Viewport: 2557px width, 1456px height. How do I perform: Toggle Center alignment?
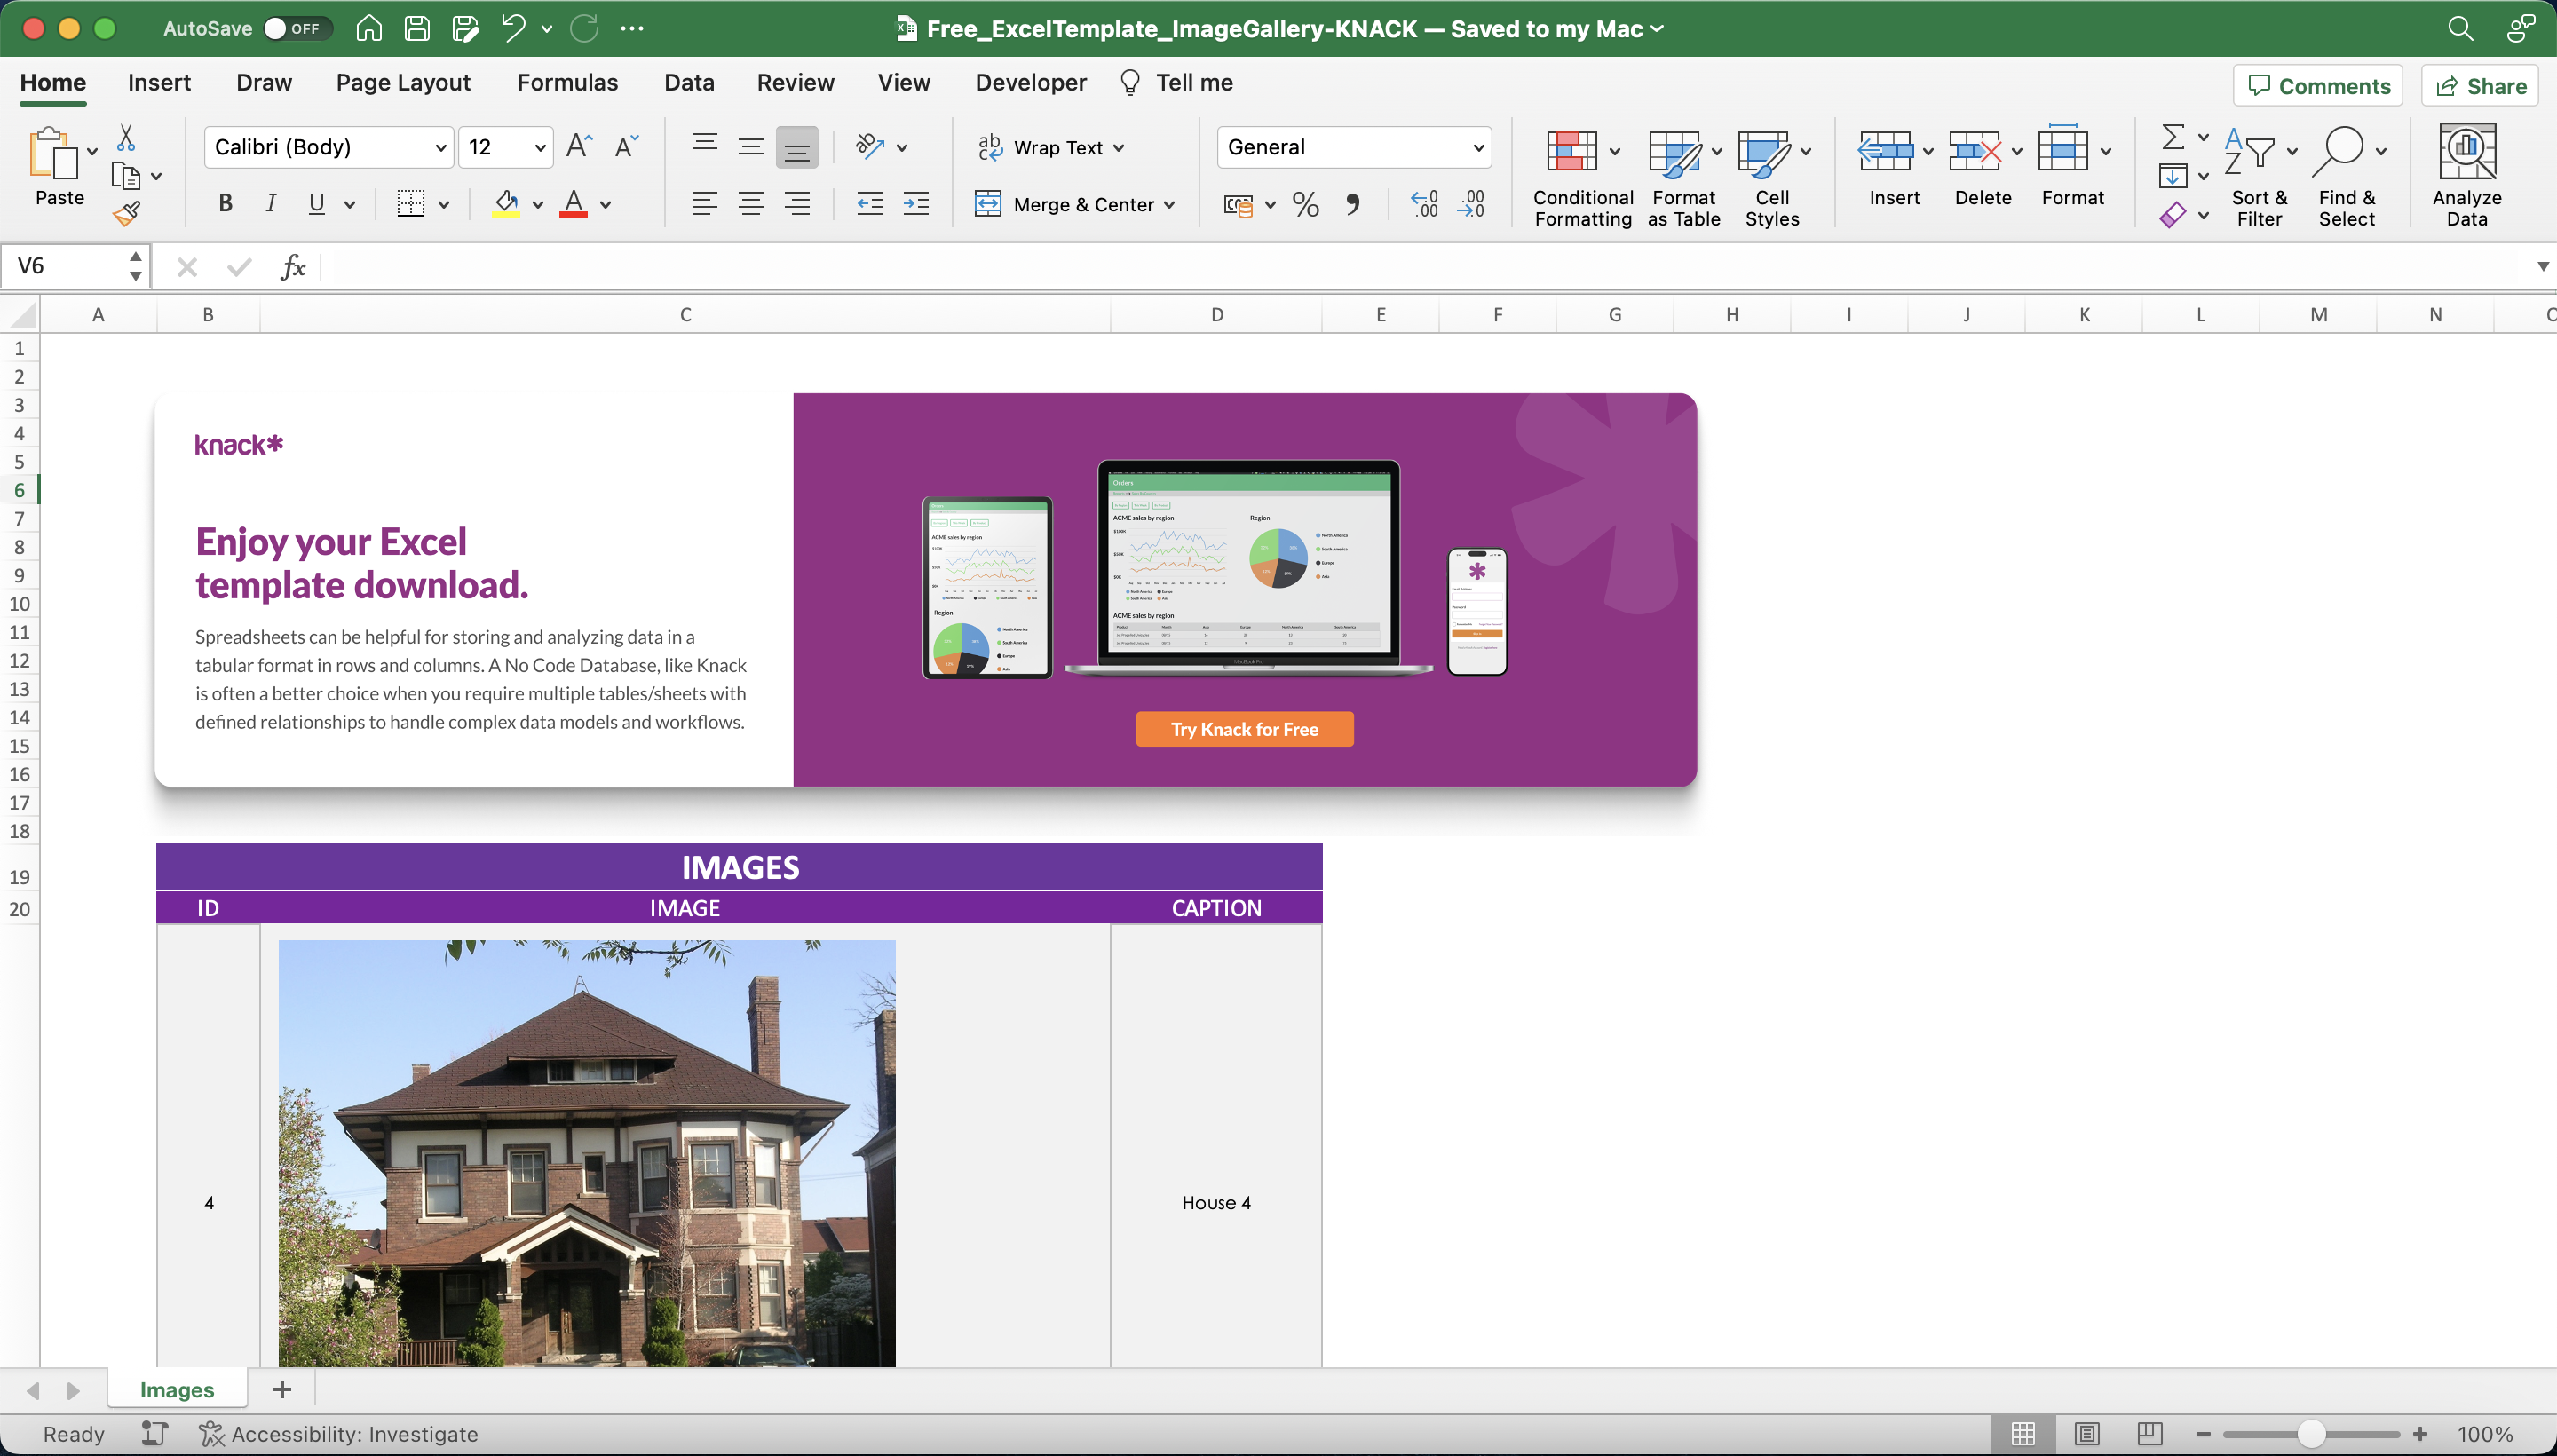(x=751, y=204)
